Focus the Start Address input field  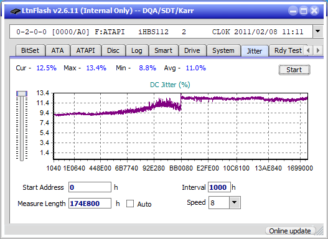tap(90, 187)
